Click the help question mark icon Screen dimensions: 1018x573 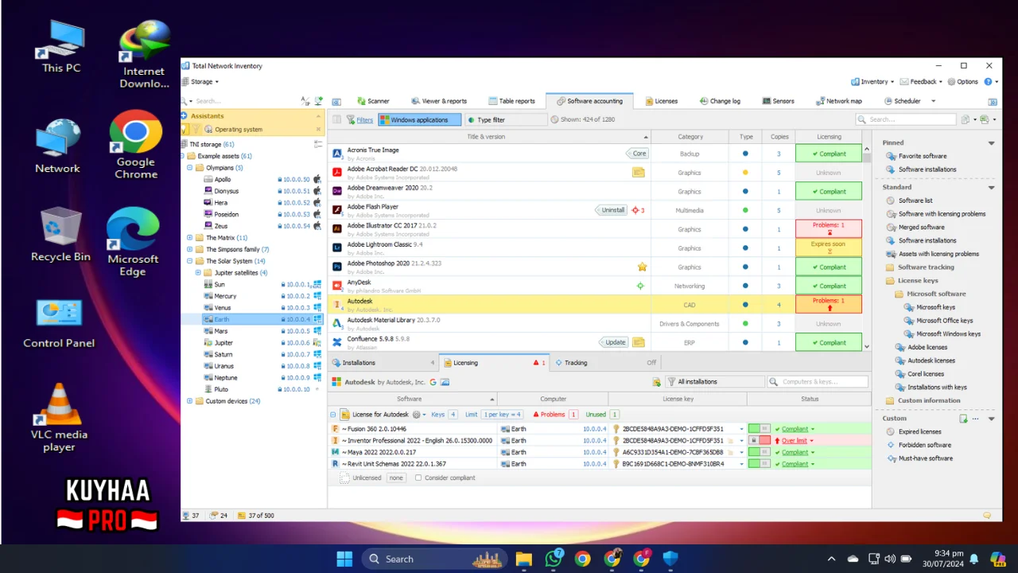coord(989,81)
